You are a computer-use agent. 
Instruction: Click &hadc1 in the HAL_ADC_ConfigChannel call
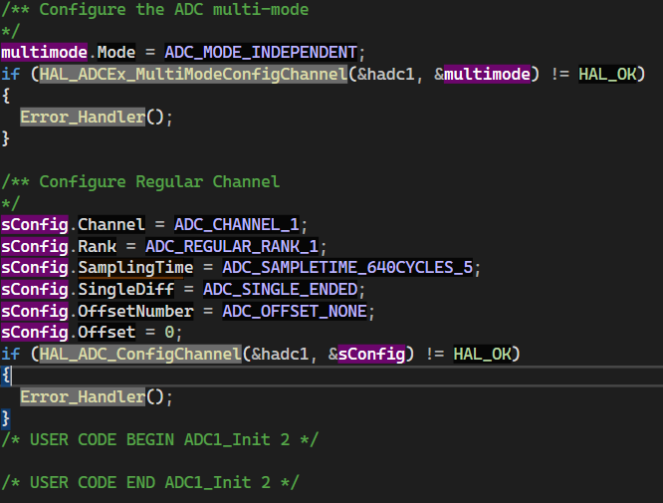[280, 354]
